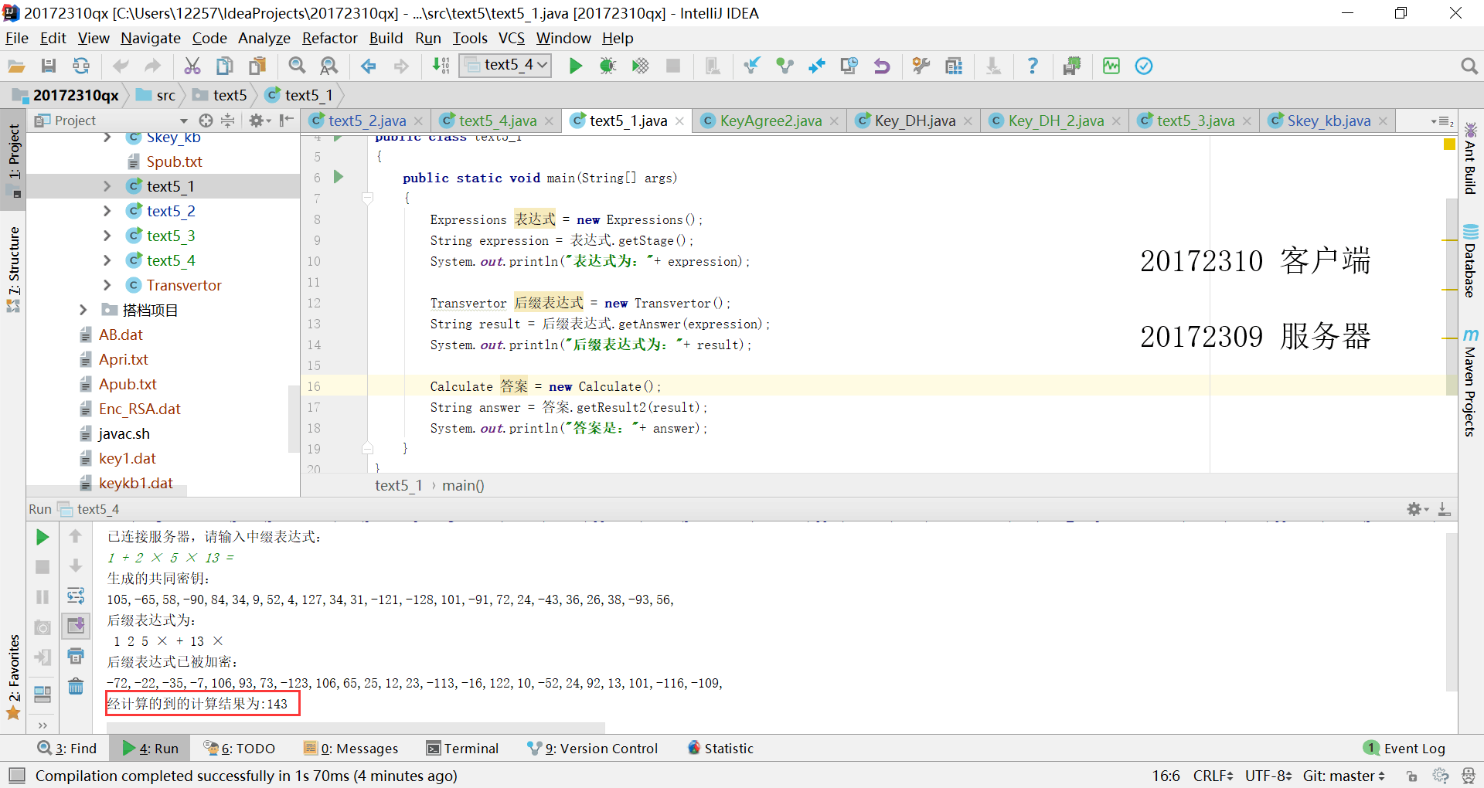Collapse all in the Project panel
The image size is (1484, 788).
tap(228, 121)
